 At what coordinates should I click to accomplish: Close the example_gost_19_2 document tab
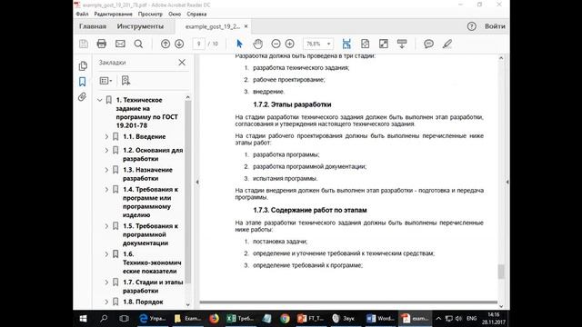246,26
